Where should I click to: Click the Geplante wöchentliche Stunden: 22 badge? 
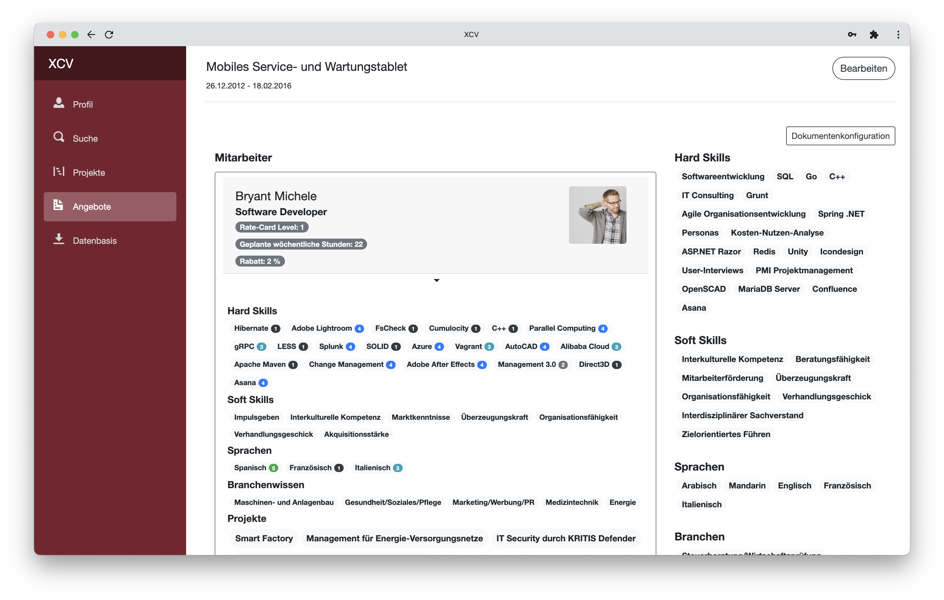(301, 244)
